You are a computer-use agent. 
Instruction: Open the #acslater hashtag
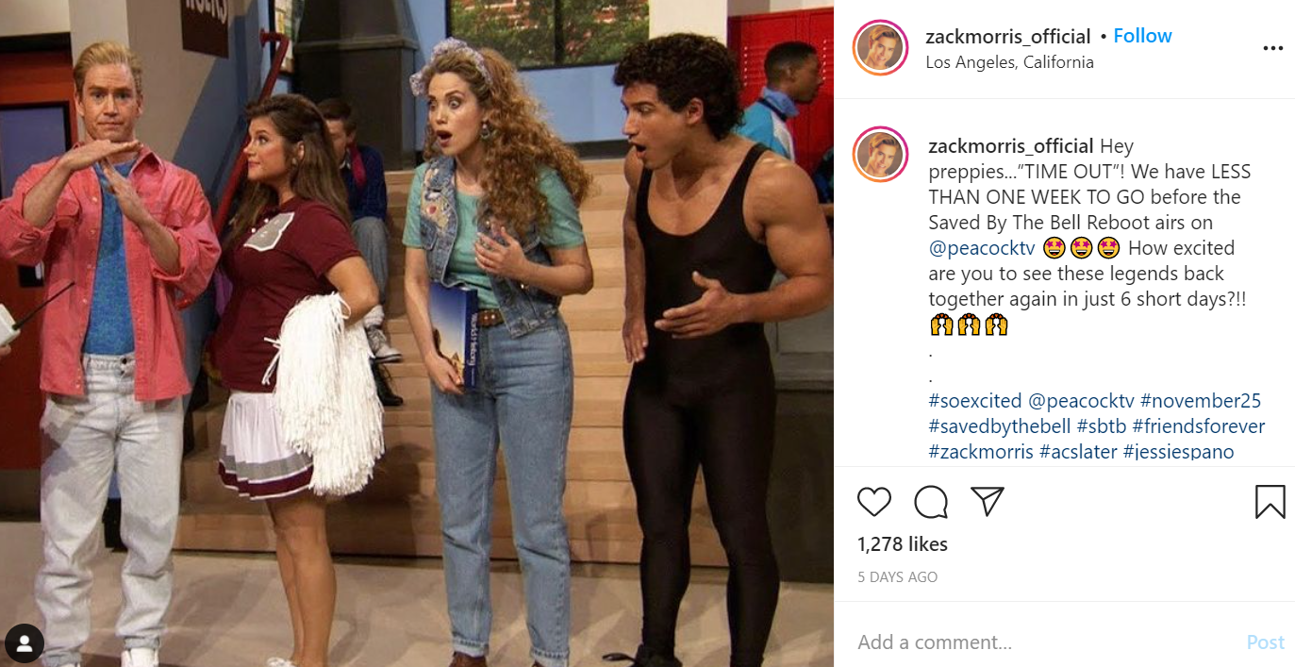1078,452
